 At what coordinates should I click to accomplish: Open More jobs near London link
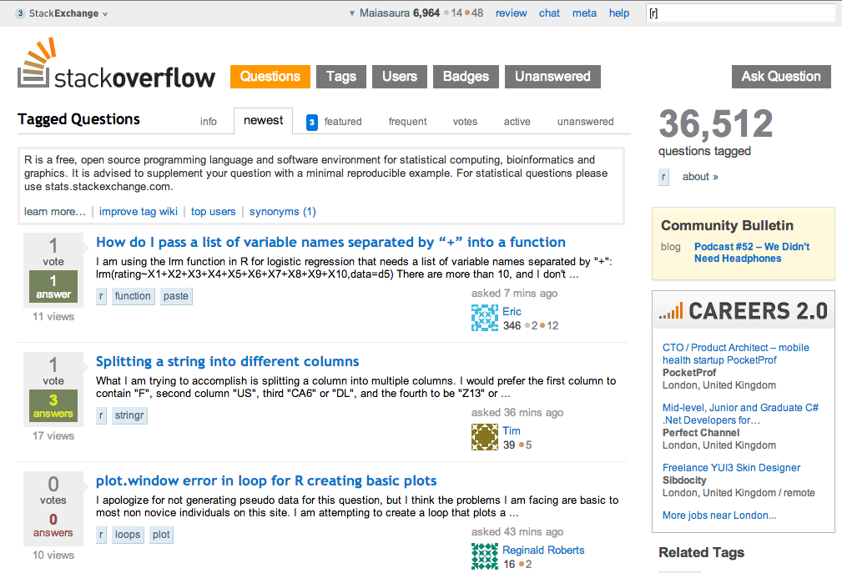click(x=718, y=515)
